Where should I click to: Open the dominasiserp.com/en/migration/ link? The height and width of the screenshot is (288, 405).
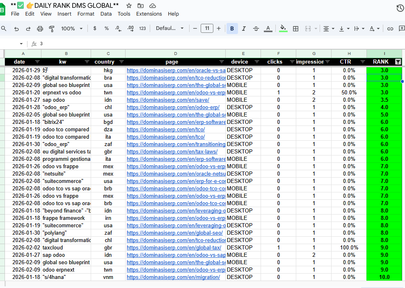[x=173, y=277]
